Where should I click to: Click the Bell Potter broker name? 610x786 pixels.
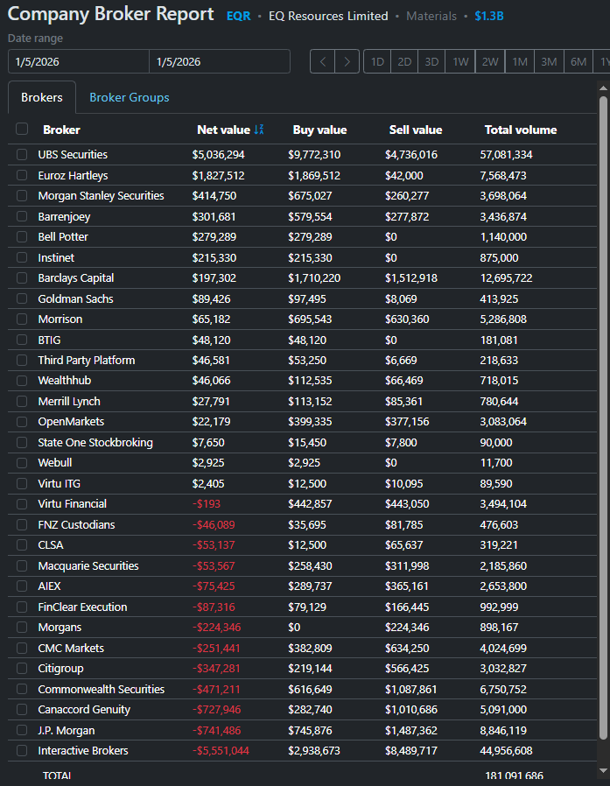63,236
